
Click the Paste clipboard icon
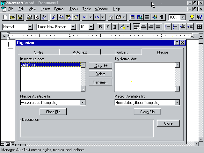click(69, 17)
